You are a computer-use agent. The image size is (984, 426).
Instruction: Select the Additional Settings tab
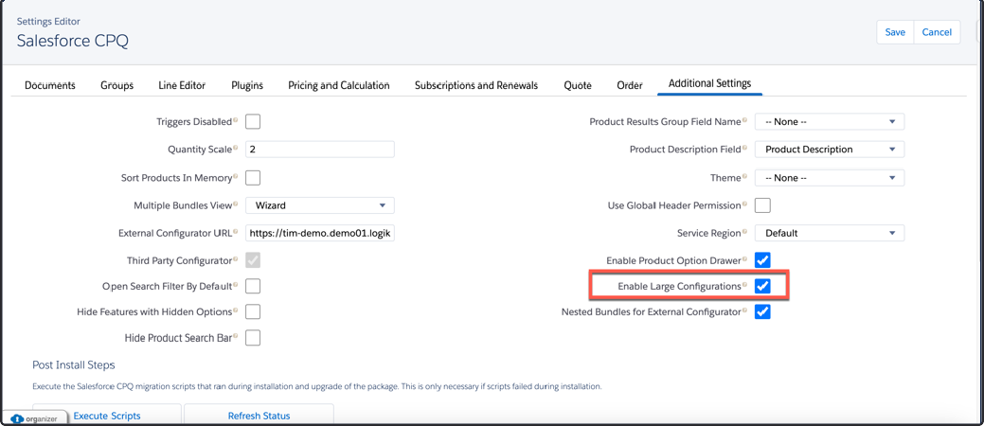(709, 83)
